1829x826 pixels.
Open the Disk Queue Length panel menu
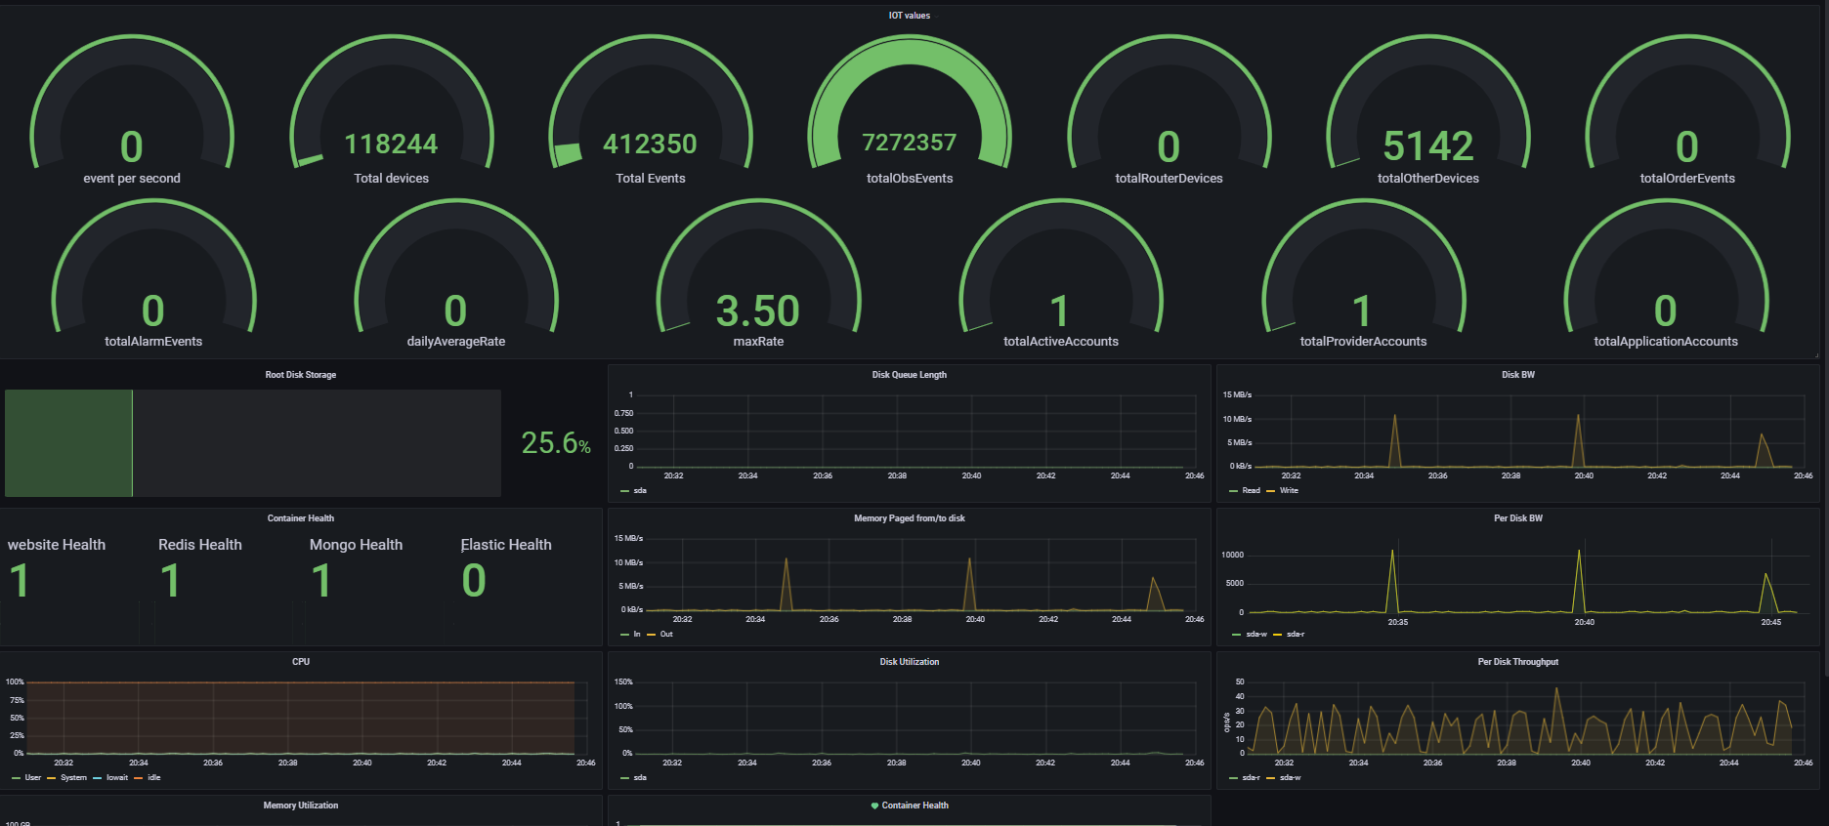point(909,375)
